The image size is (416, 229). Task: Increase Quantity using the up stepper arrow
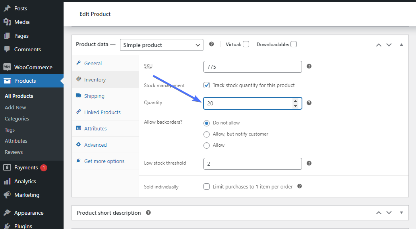pos(295,101)
